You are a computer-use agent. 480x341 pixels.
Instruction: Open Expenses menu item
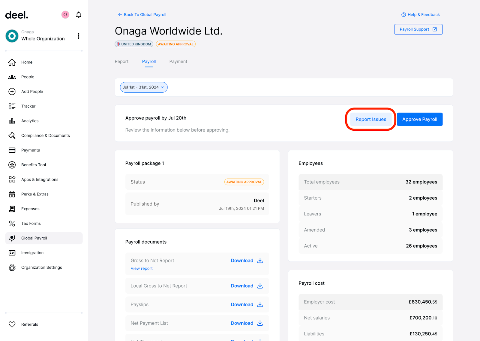44,209
